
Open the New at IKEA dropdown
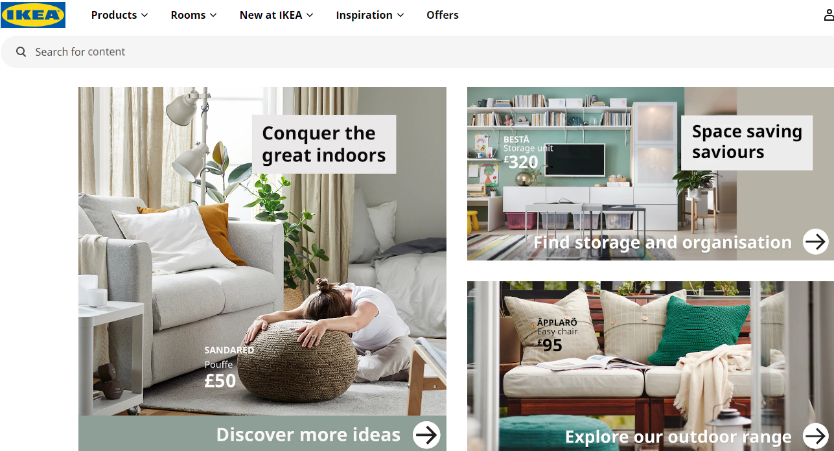[x=277, y=15]
